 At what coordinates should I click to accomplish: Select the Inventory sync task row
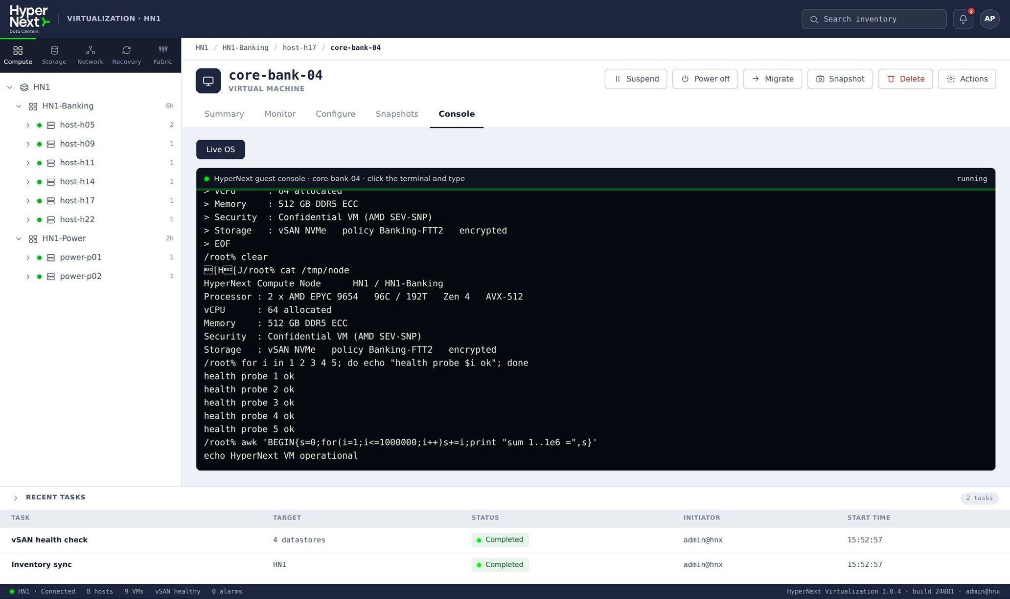click(505, 565)
